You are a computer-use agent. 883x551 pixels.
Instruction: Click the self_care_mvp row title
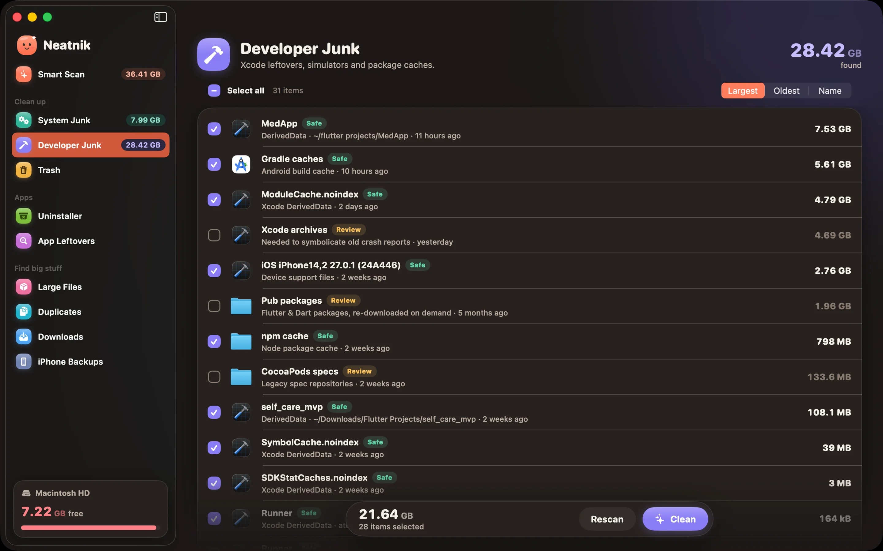[x=292, y=407]
